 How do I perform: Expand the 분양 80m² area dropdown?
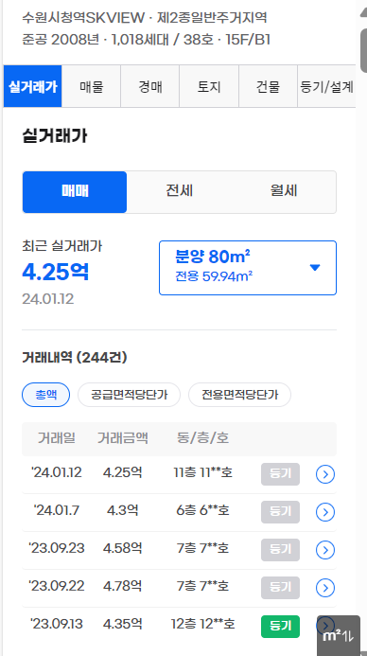click(248, 268)
